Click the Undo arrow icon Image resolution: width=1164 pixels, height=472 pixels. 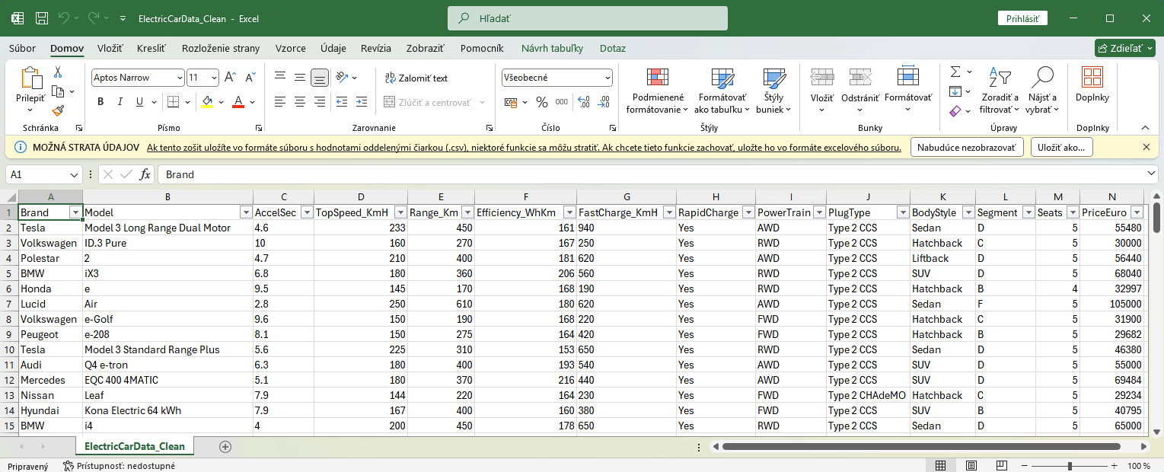click(x=64, y=18)
